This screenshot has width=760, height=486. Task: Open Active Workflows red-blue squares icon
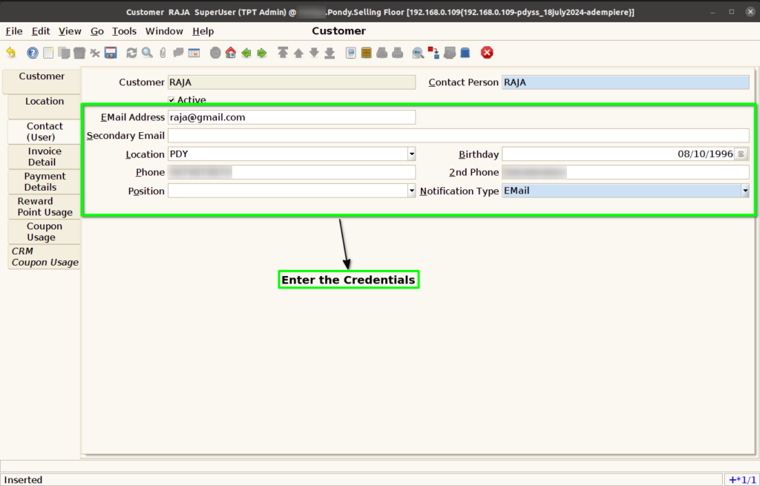[433, 53]
